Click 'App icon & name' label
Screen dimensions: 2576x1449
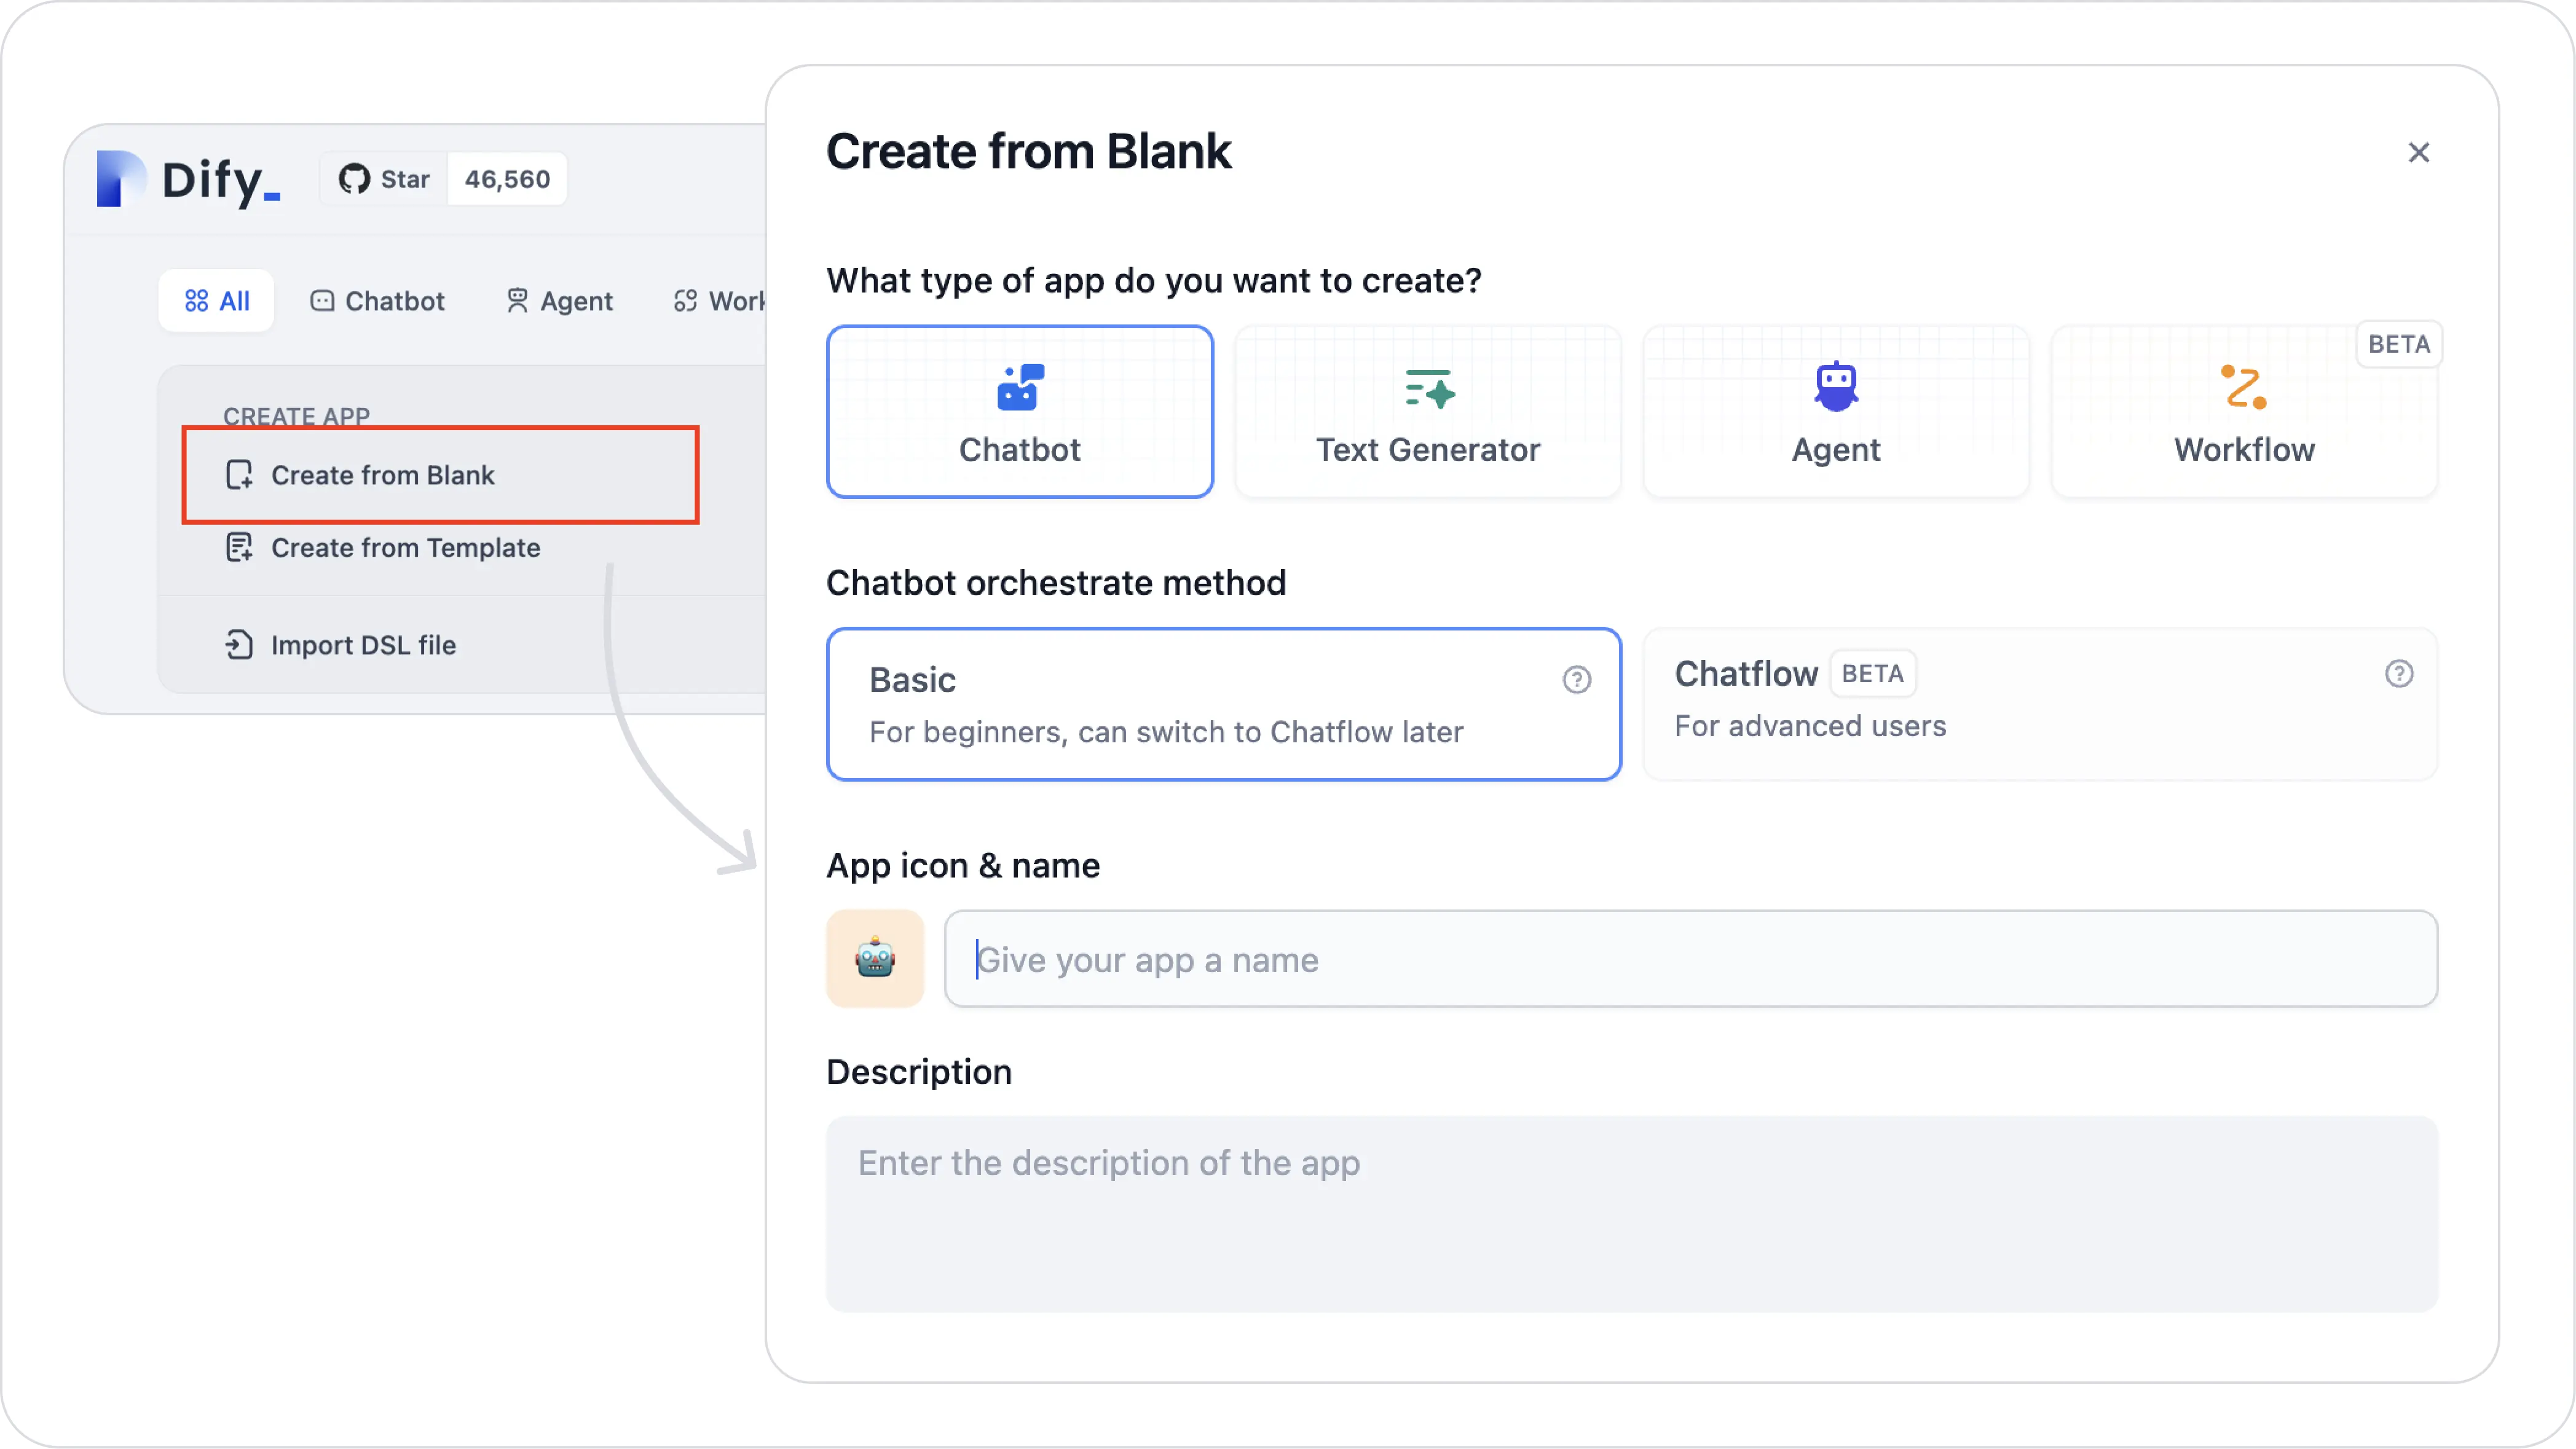pos(962,866)
